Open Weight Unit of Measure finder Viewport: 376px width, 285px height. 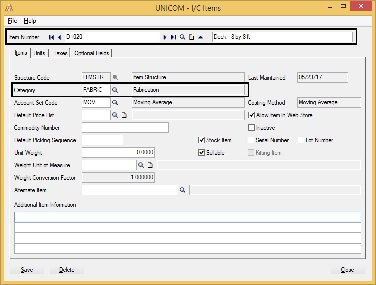[141, 165]
